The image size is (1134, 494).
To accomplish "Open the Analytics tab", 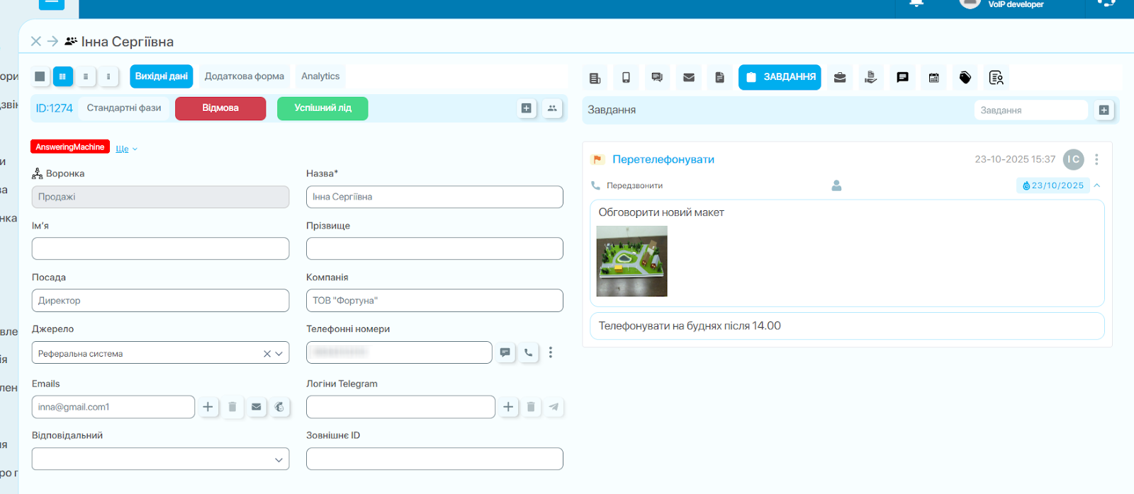I will click(320, 76).
